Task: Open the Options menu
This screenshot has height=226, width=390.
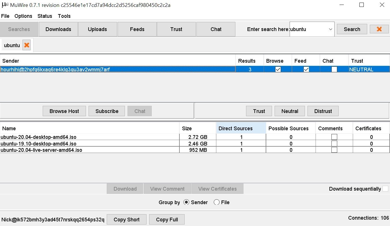Action: click(x=23, y=16)
